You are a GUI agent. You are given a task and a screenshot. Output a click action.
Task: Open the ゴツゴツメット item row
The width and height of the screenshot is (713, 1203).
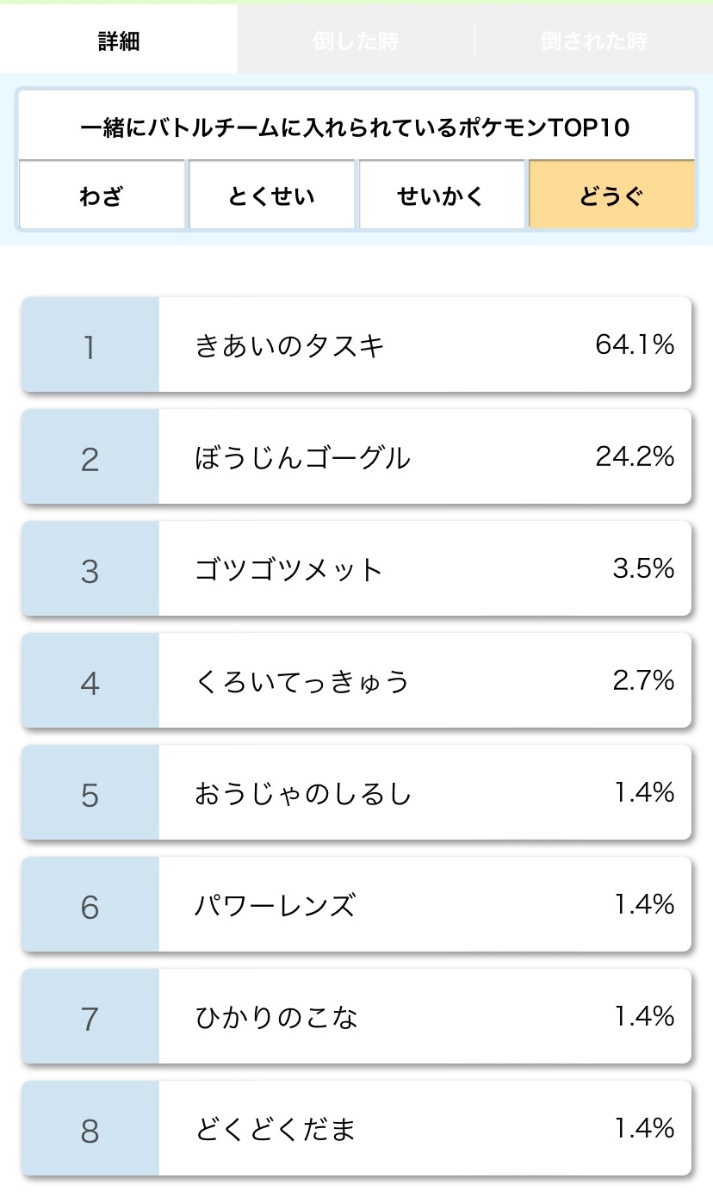pyautogui.click(x=356, y=569)
